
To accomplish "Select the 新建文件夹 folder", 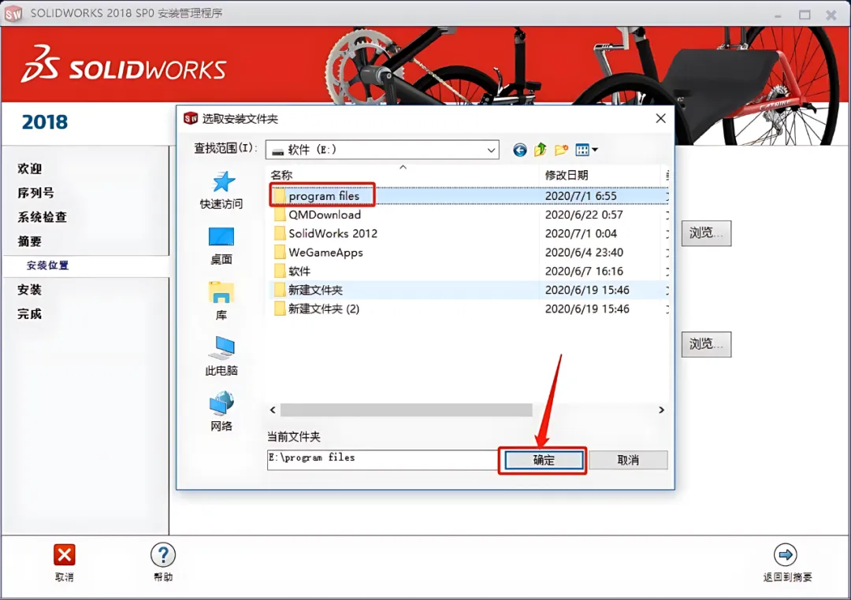I will coord(315,291).
